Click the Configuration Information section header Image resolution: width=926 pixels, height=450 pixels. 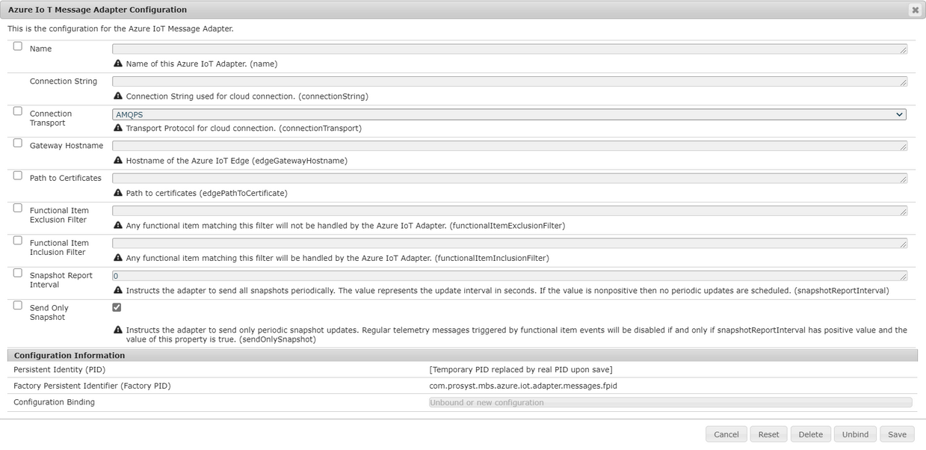click(70, 355)
